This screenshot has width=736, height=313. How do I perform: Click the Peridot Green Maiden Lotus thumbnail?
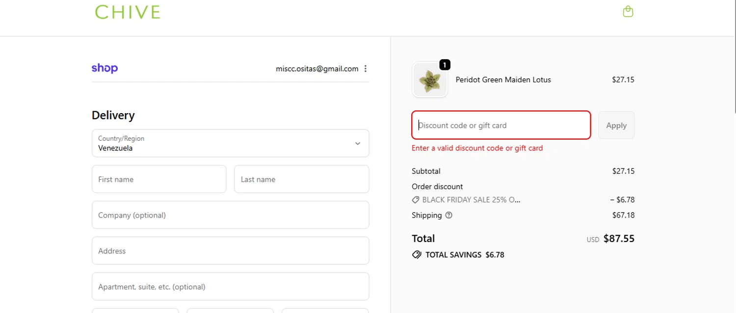[x=430, y=80]
